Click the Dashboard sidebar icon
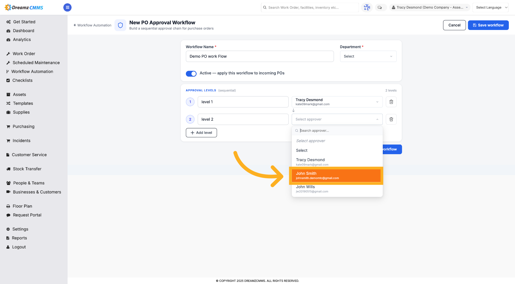This screenshot has width=515, height=284. tap(8, 31)
